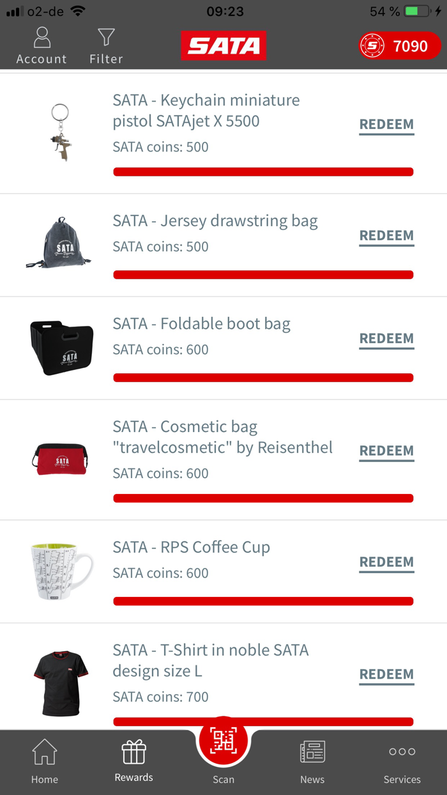
Task: Open the Account section
Action: tap(41, 45)
